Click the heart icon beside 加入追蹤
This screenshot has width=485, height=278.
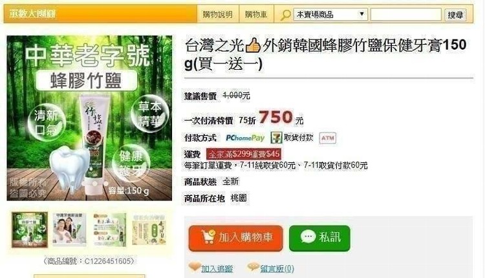tap(195, 267)
